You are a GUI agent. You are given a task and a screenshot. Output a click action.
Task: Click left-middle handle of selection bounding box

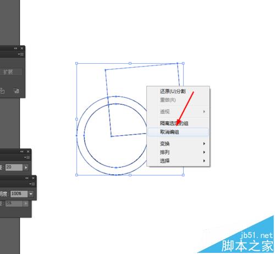pos(76,119)
